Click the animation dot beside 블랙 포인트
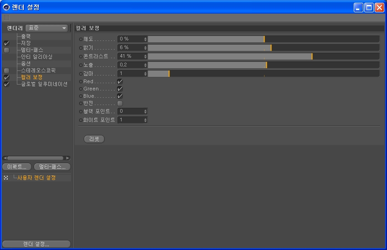Screen dimensions: 387x250 [x=81, y=111]
